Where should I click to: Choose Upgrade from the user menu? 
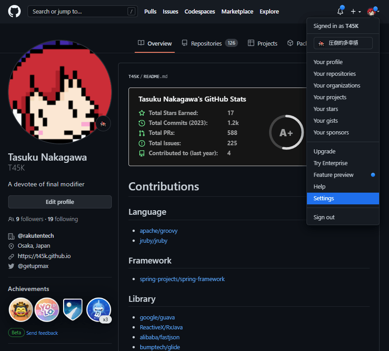point(343,152)
